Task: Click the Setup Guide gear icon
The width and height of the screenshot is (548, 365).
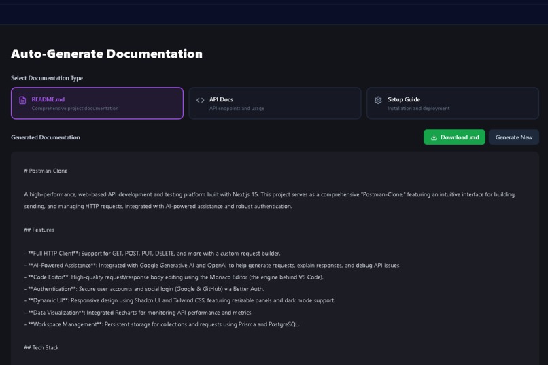Action: click(378, 100)
